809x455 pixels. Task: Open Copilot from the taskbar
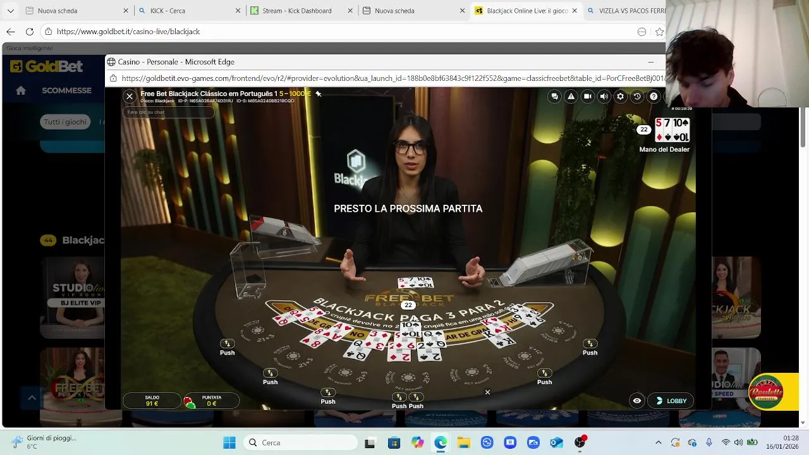click(x=417, y=442)
